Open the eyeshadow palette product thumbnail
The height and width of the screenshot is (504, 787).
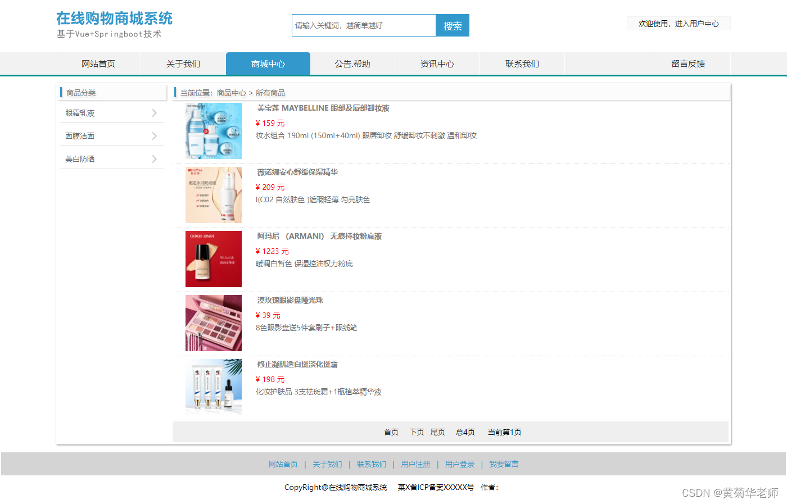214,323
